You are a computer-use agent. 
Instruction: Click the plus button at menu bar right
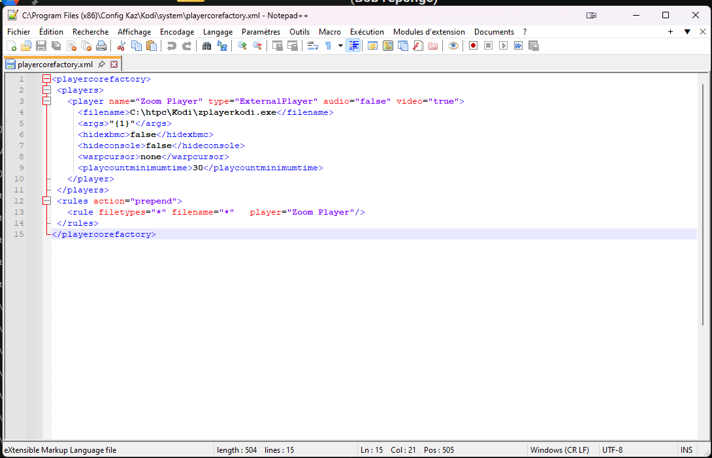click(670, 31)
